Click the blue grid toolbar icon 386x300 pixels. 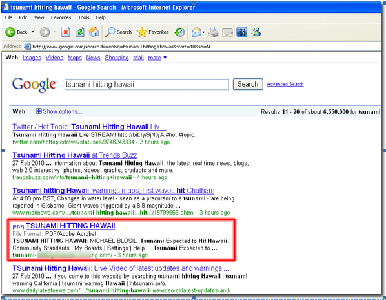(x=242, y=32)
